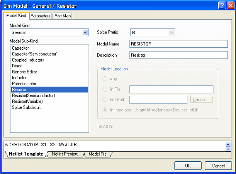Viewport: 236px width, 174px height.
Task: Select the In File radio button
Action: [104, 89]
